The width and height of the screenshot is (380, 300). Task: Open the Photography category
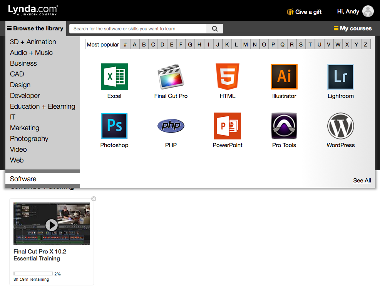pyautogui.click(x=29, y=139)
